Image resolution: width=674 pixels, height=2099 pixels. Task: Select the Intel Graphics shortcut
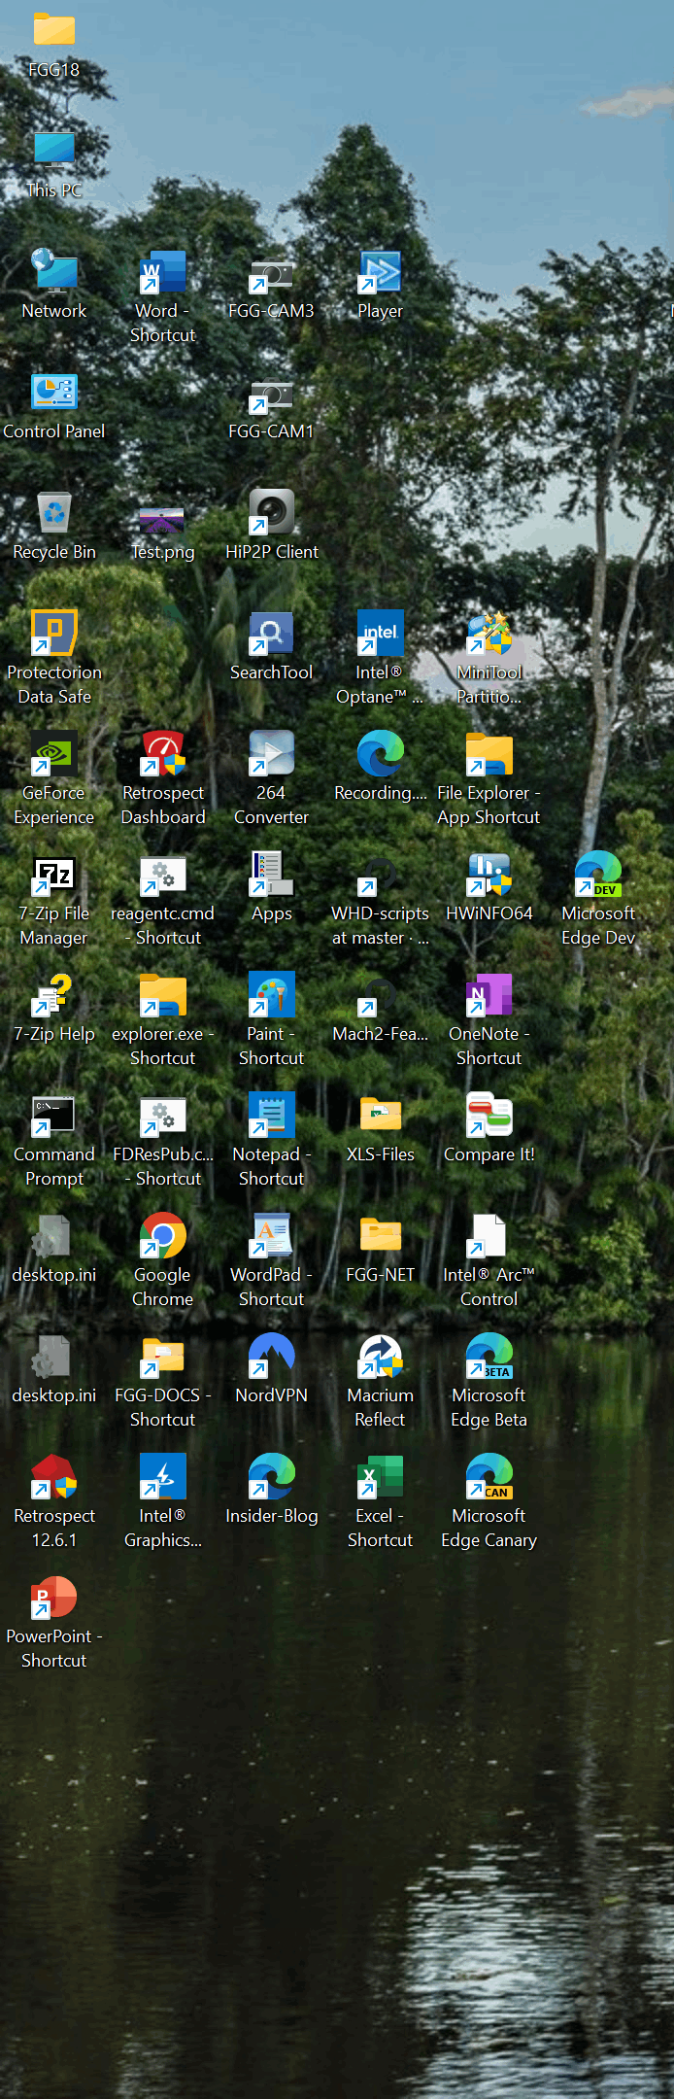(163, 1476)
